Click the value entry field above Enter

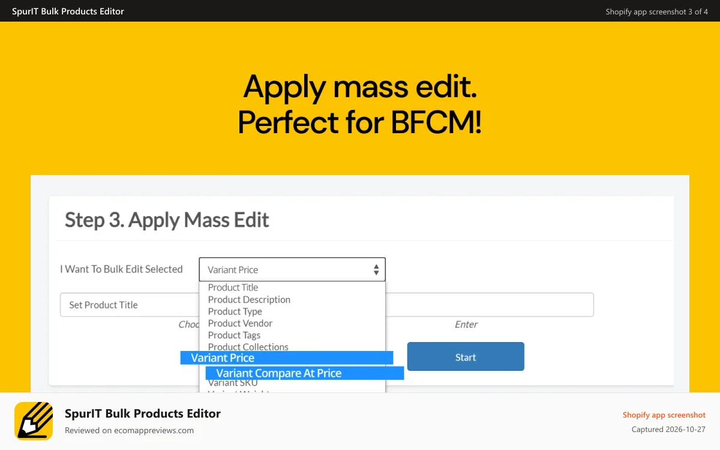pos(490,305)
